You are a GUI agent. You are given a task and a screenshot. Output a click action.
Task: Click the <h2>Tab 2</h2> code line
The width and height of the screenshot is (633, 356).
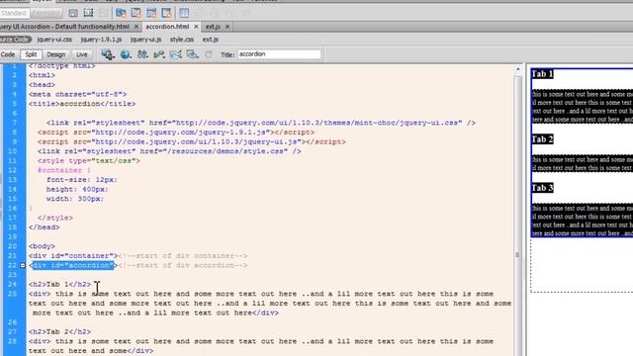[59, 332]
